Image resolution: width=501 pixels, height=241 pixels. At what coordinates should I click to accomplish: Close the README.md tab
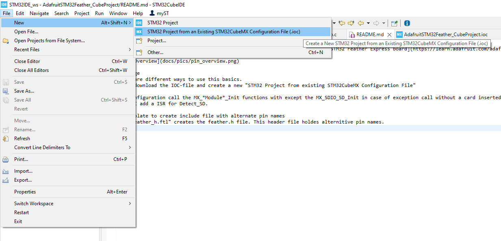(x=389, y=35)
